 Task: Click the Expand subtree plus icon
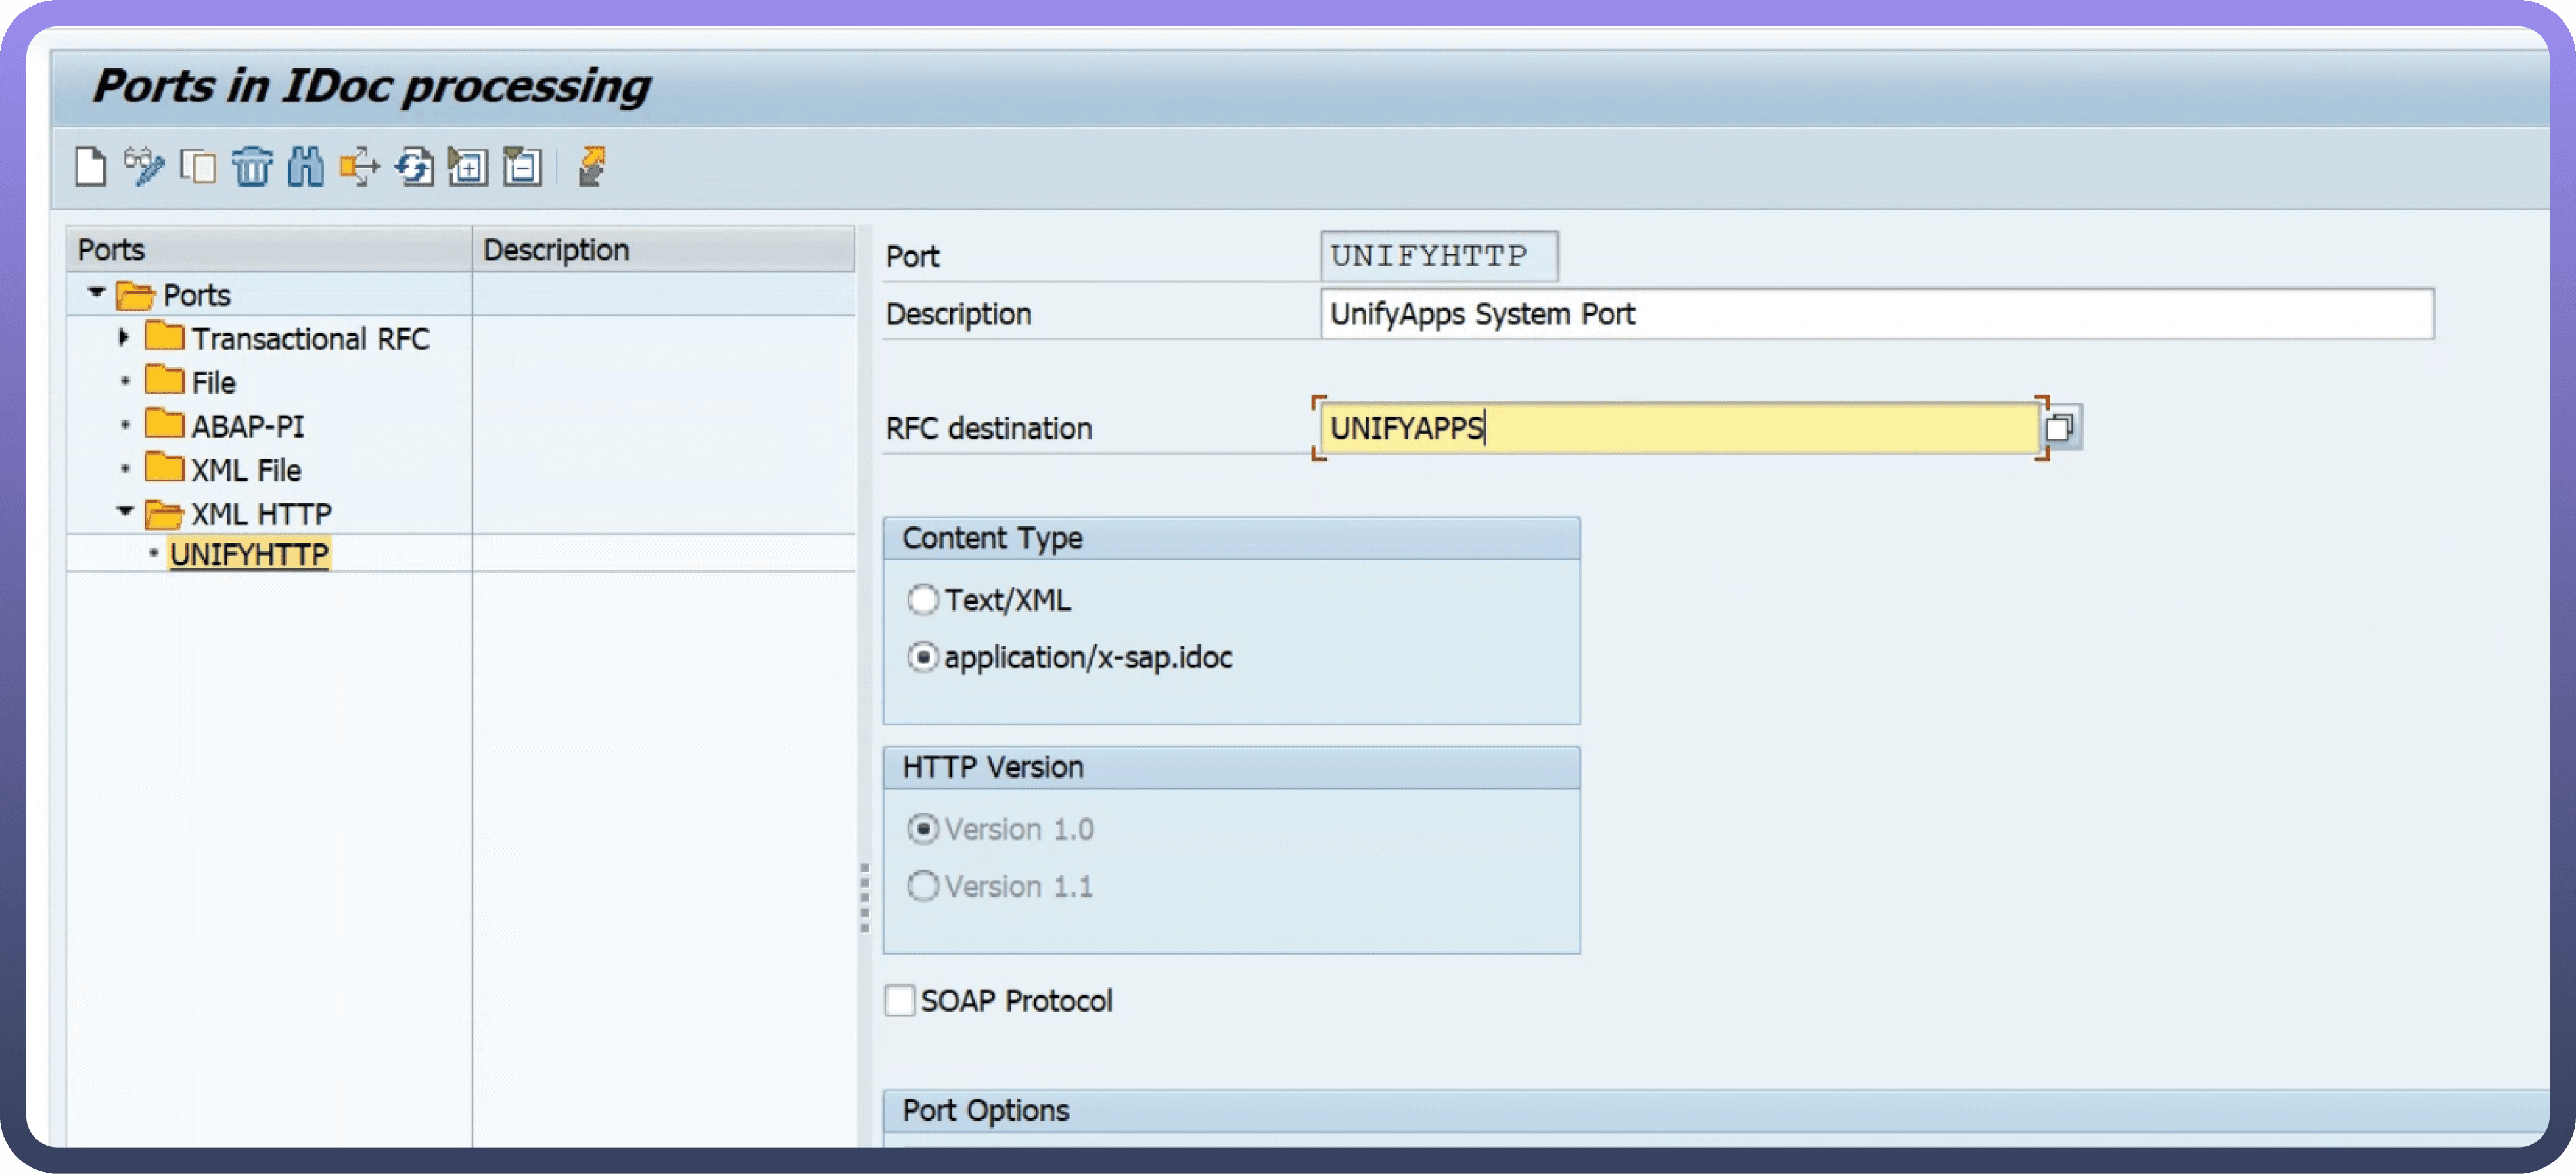467,166
